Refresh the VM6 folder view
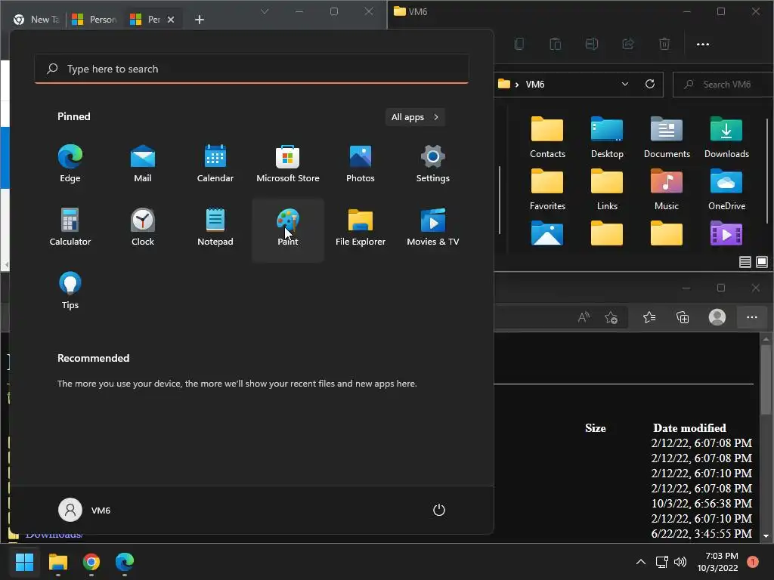This screenshot has width=774, height=580. tap(650, 84)
